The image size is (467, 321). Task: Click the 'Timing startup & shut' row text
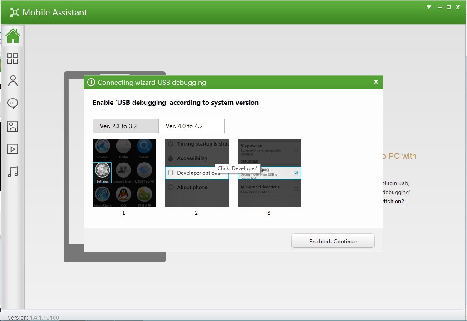[202, 144]
